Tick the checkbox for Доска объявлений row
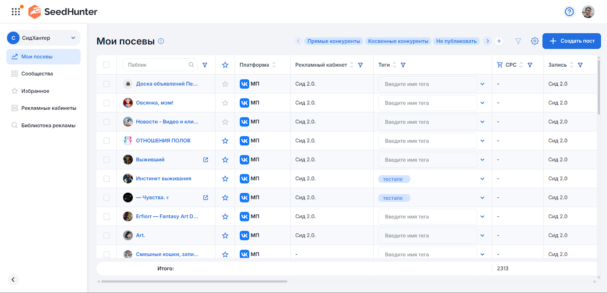Image resolution: width=607 pixels, height=293 pixels. [107, 84]
